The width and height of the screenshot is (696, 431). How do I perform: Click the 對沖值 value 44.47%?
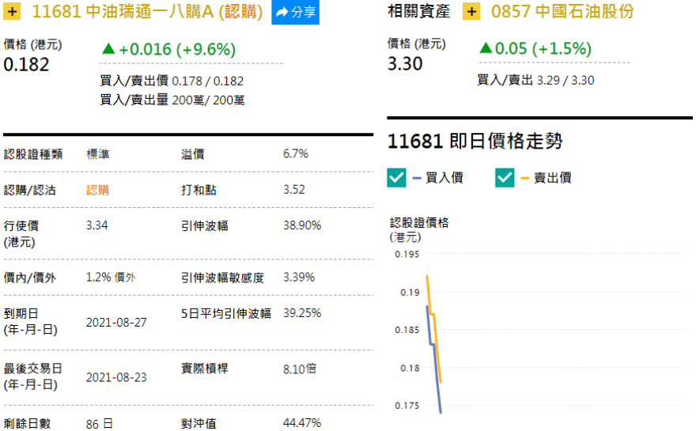click(x=302, y=423)
